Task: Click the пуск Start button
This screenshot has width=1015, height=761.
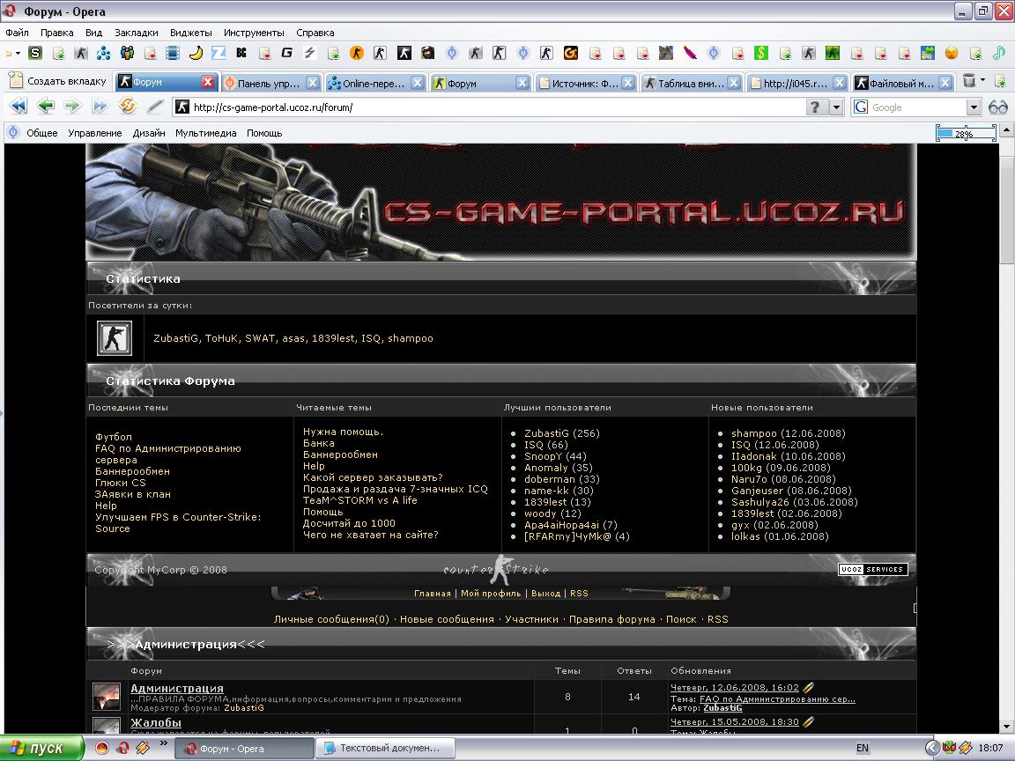Action: coord(42,748)
